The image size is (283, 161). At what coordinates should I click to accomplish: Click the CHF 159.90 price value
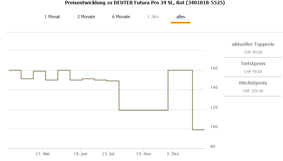pyautogui.click(x=253, y=91)
